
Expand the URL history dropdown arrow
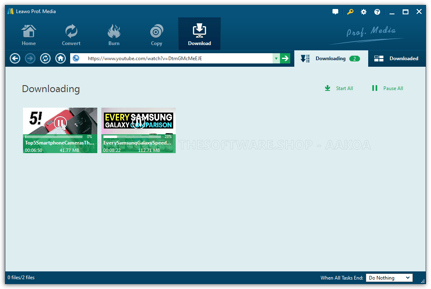pyautogui.click(x=276, y=59)
